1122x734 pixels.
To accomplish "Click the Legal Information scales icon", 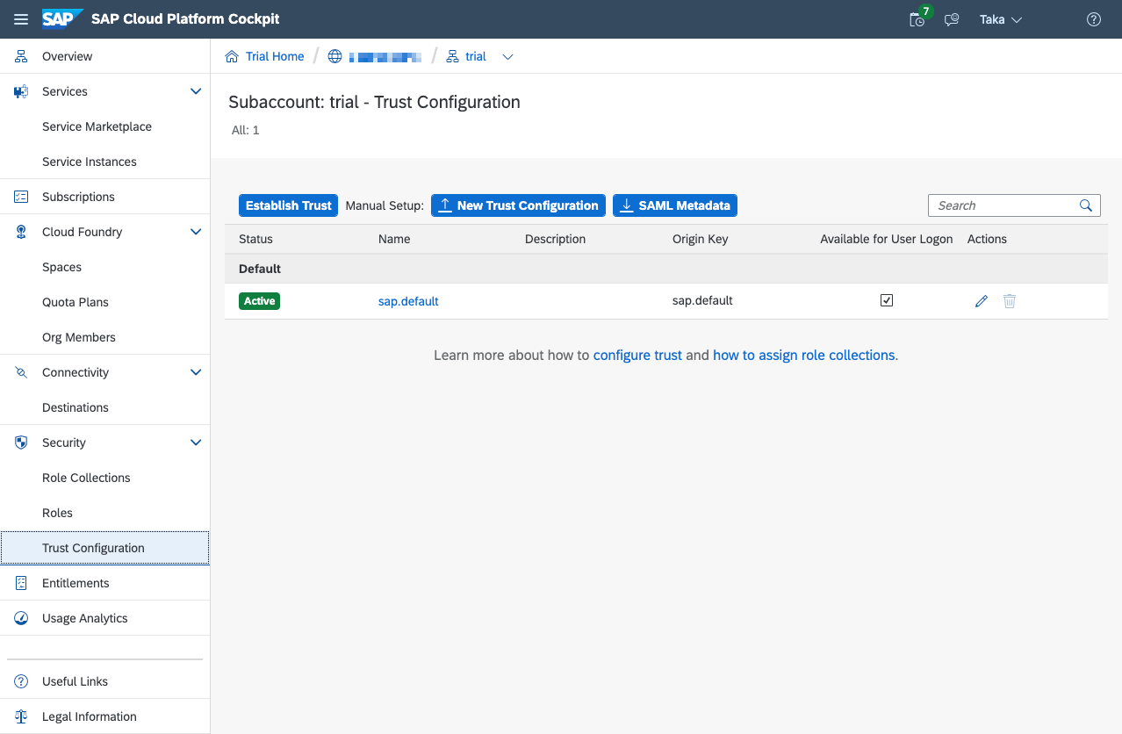I will point(21,716).
